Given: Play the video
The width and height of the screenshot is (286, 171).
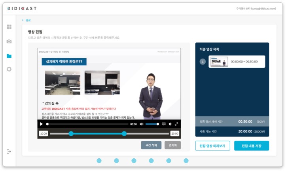Looking at the screenshot, I should pyautogui.click(x=41, y=124).
